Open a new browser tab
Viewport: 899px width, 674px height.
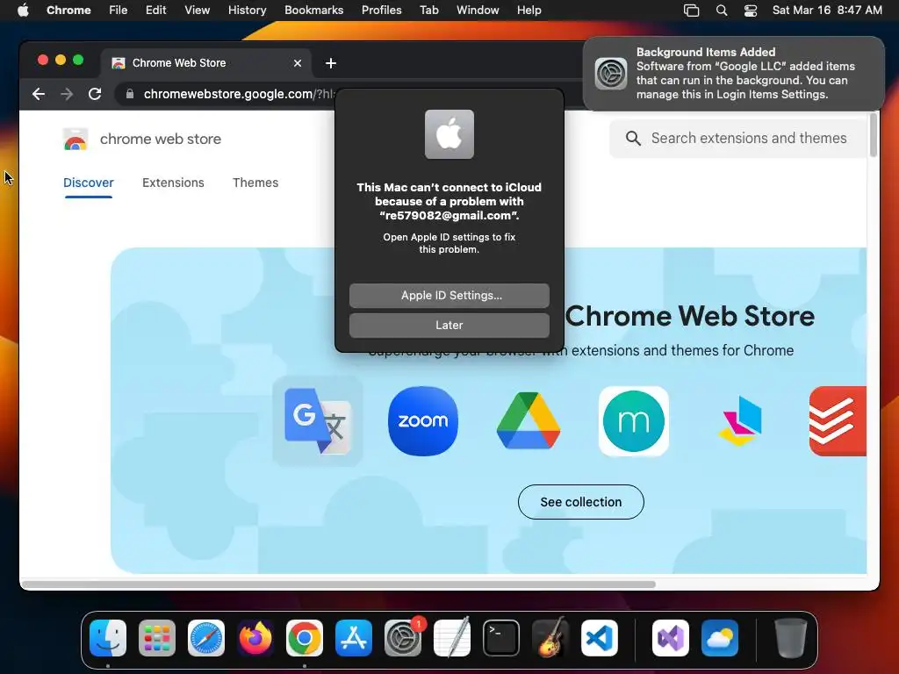click(x=331, y=63)
